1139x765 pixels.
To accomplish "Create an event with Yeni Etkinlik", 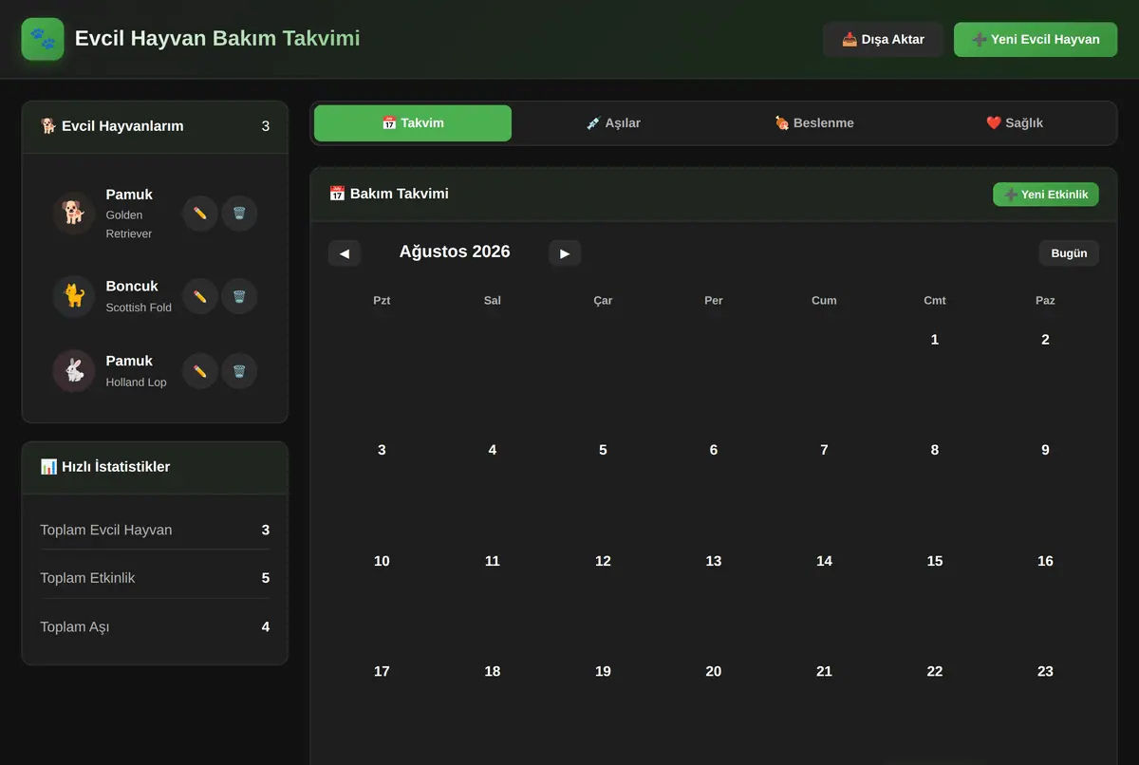I will click(x=1046, y=195).
